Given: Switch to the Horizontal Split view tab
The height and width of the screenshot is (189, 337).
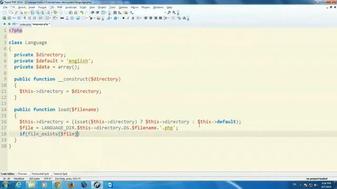Looking at the screenshot, I should (x=40, y=174).
